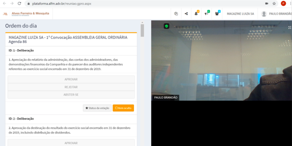The image size is (292, 146).
Task: Select APROVAR for item 1
Action: 71,79
